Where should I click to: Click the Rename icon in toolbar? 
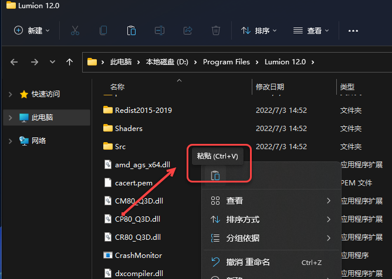click(160, 30)
